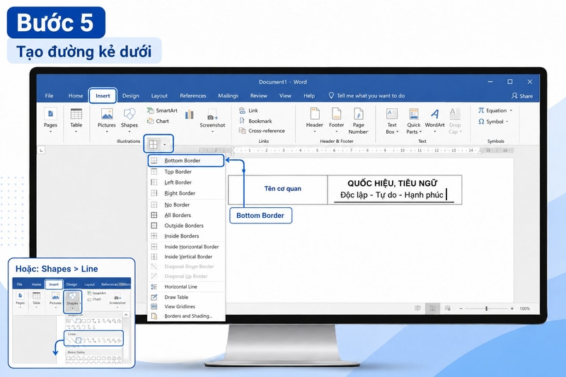Choose Inside Vertical Border

point(186,257)
